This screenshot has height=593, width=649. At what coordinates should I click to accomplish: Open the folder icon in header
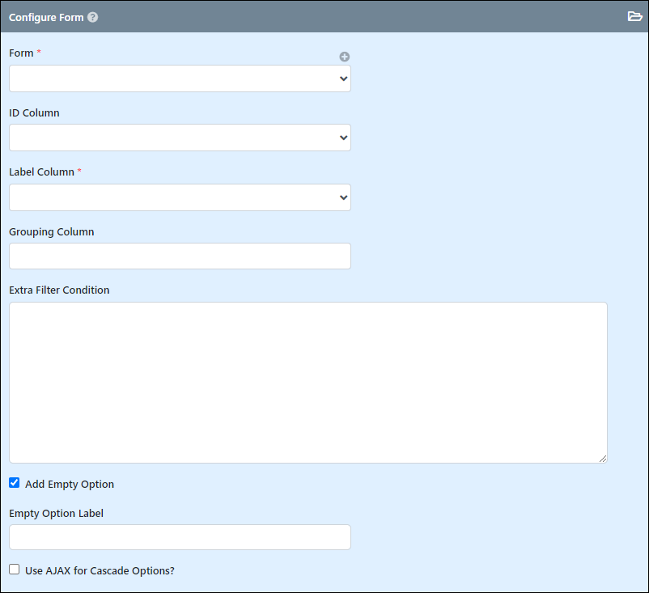coord(634,16)
